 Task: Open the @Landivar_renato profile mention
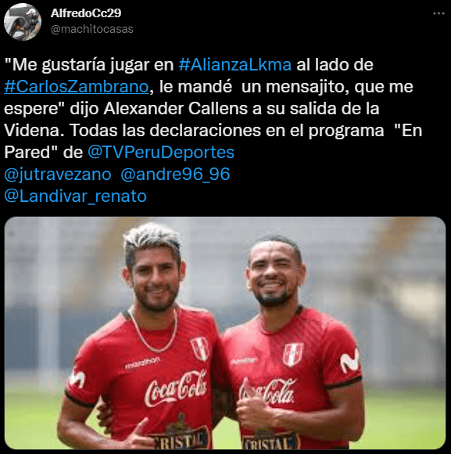pyautogui.click(x=76, y=196)
